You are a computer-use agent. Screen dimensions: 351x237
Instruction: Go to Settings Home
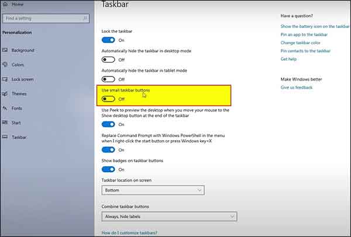(x=18, y=4)
